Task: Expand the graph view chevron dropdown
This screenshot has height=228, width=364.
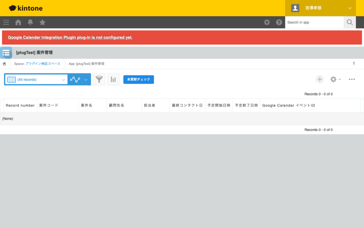Action: (x=85, y=79)
